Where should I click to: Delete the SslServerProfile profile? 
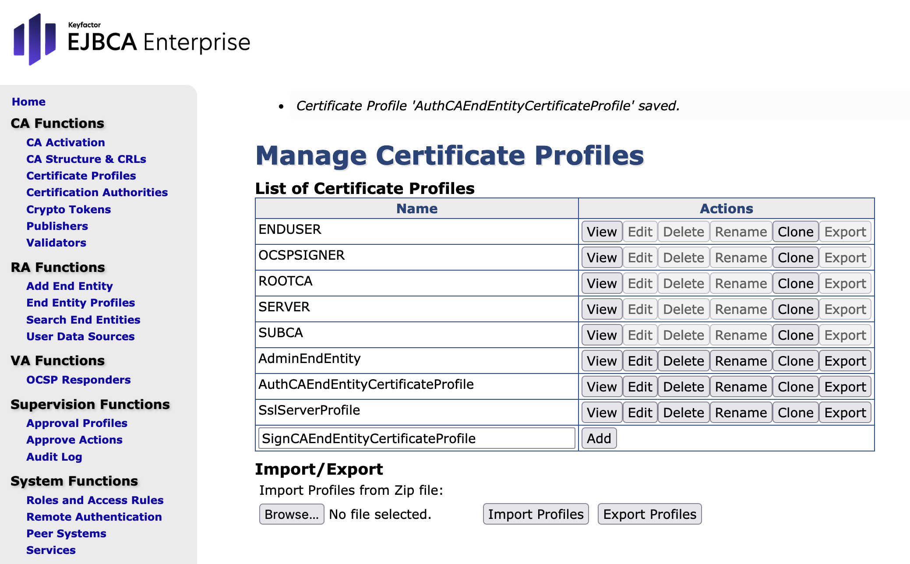tap(683, 412)
